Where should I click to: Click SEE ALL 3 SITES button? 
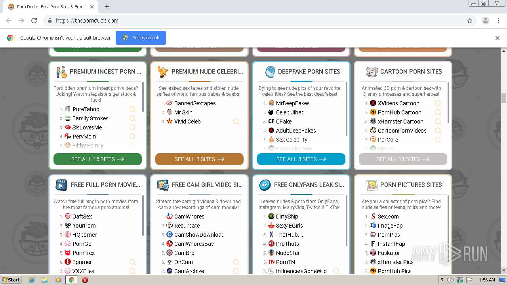[199, 159]
